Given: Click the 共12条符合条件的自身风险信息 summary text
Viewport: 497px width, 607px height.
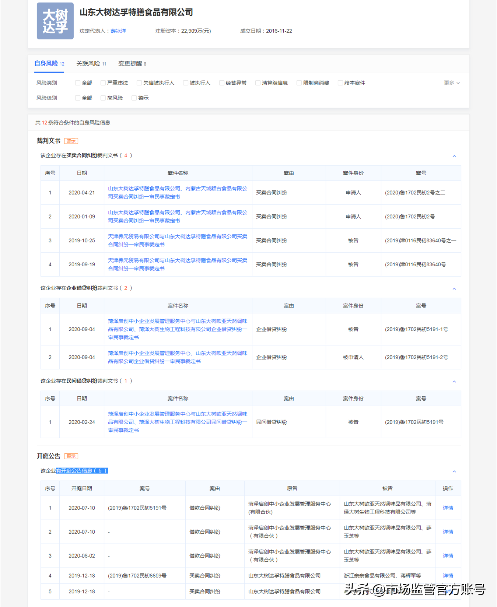Looking at the screenshot, I should coord(73,123).
